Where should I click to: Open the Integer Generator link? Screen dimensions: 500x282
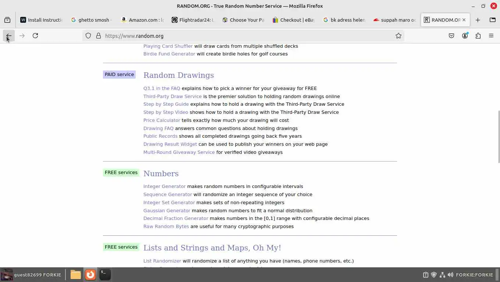(164, 186)
